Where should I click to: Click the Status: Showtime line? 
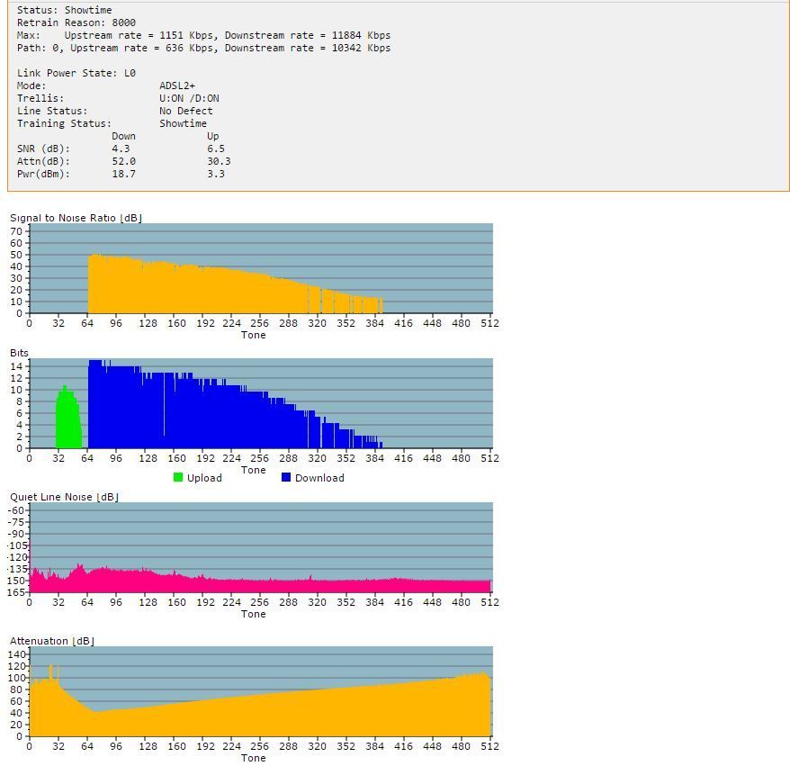click(x=65, y=10)
